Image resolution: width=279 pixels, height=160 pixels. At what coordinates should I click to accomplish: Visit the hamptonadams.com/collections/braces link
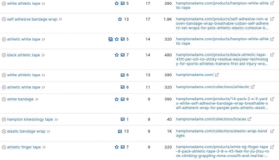[211, 119]
